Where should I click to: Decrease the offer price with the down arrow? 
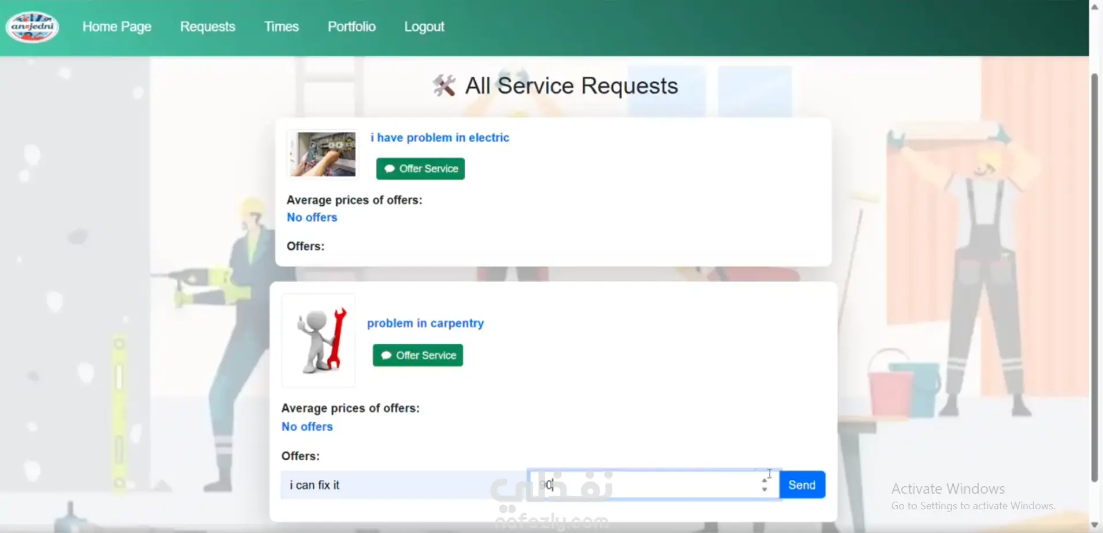click(x=765, y=490)
